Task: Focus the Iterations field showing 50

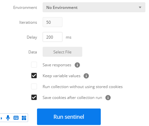Action: [x=53, y=22]
